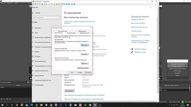Open the Имя компьютера tab

coord(62,31)
